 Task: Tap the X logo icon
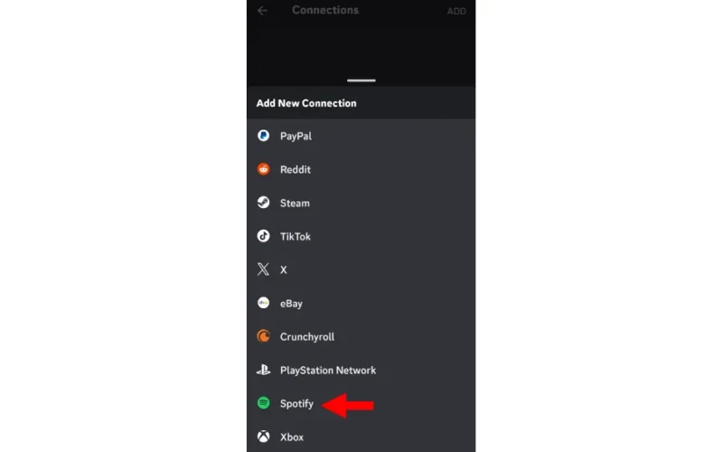tap(263, 269)
